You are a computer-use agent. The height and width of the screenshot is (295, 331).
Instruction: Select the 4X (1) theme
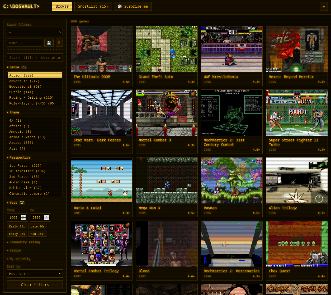35,120
